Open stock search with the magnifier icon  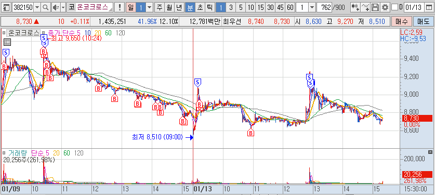[45, 7]
